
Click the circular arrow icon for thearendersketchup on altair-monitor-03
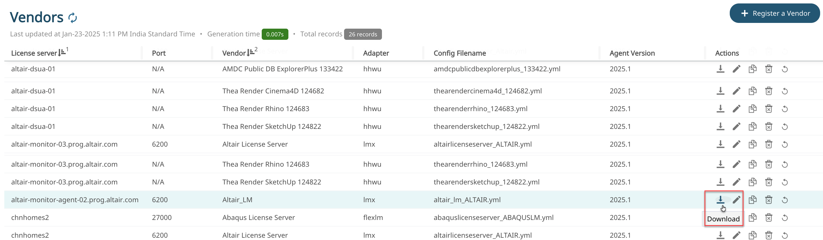coord(785,182)
